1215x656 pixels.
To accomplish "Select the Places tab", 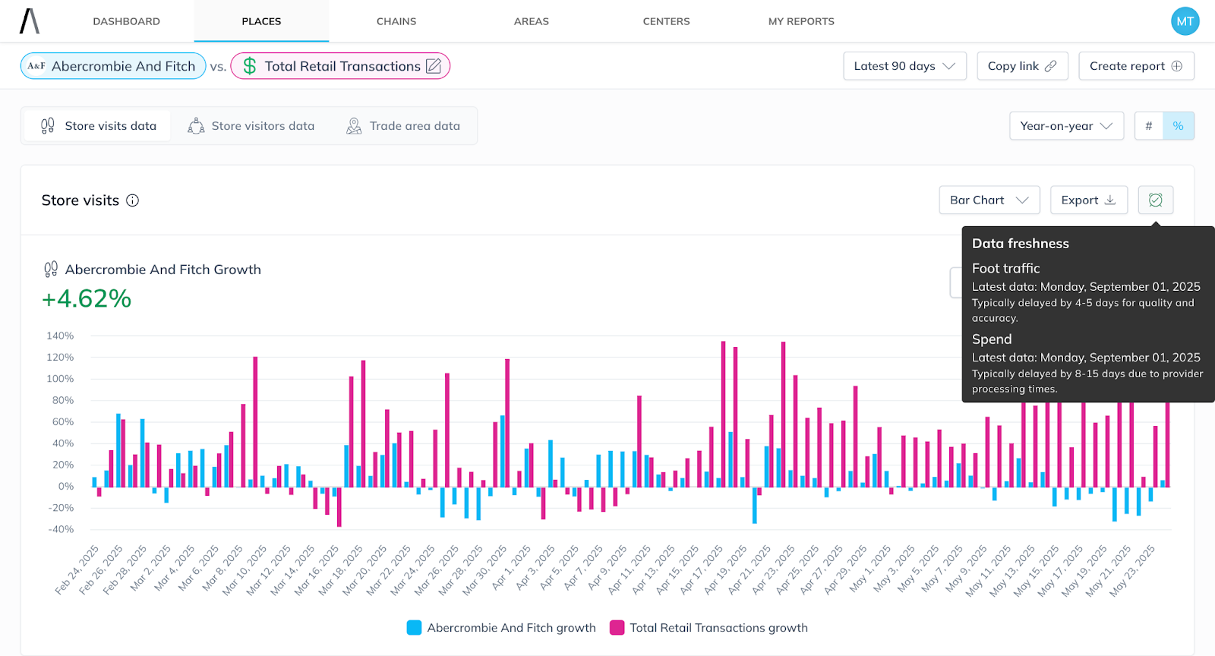I will pos(261,21).
